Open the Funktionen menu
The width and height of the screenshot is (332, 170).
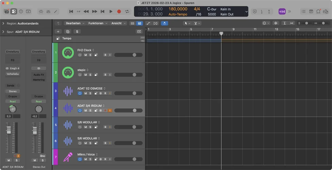(x=98, y=23)
